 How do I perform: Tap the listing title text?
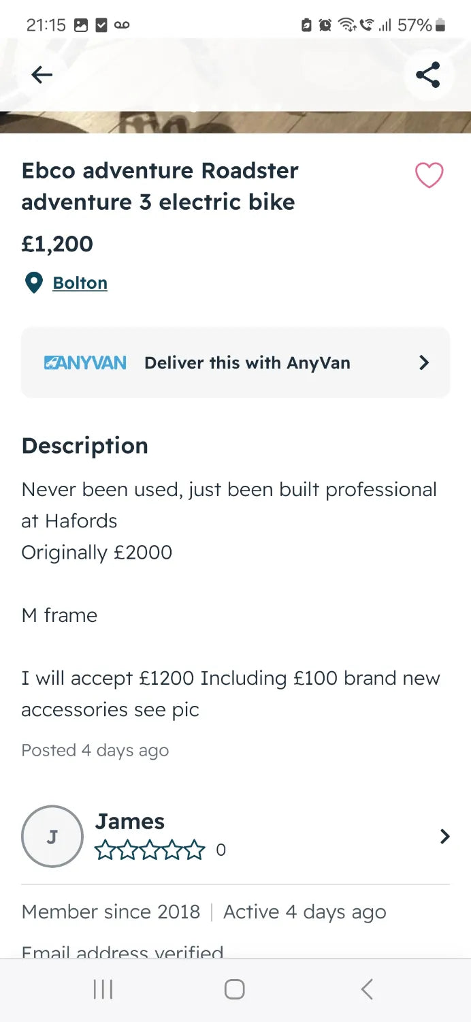pyautogui.click(x=160, y=186)
